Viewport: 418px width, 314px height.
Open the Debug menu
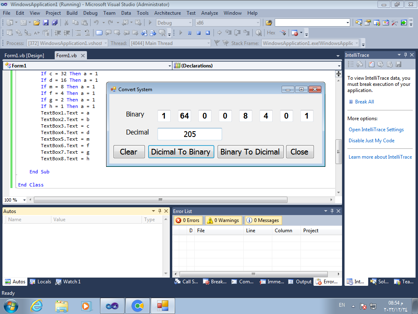(x=90, y=13)
